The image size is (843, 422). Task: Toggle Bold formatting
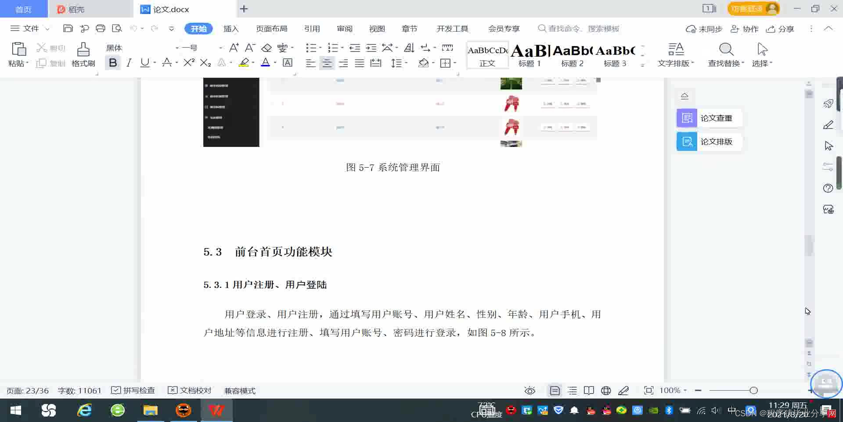pyautogui.click(x=113, y=63)
